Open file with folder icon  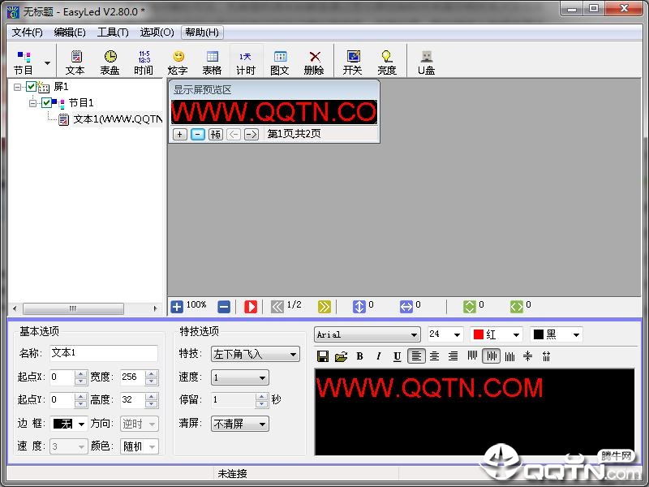pos(341,356)
